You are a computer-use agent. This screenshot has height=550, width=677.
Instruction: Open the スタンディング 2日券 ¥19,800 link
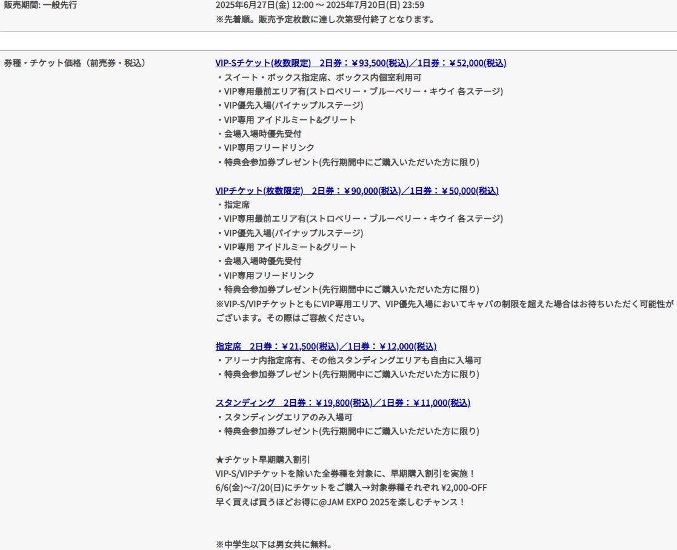click(343, 402)
